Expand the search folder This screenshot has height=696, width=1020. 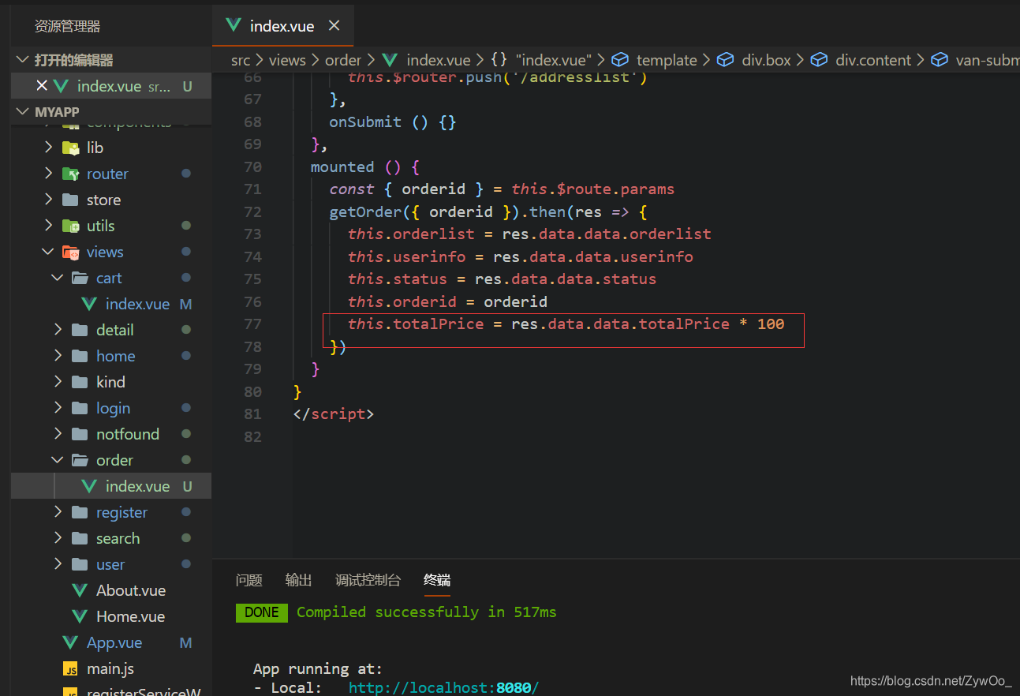coord(58,538)
